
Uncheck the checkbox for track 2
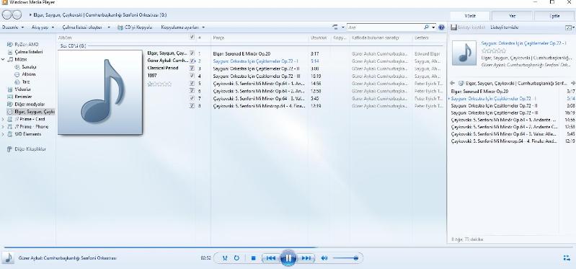(192, 61)
